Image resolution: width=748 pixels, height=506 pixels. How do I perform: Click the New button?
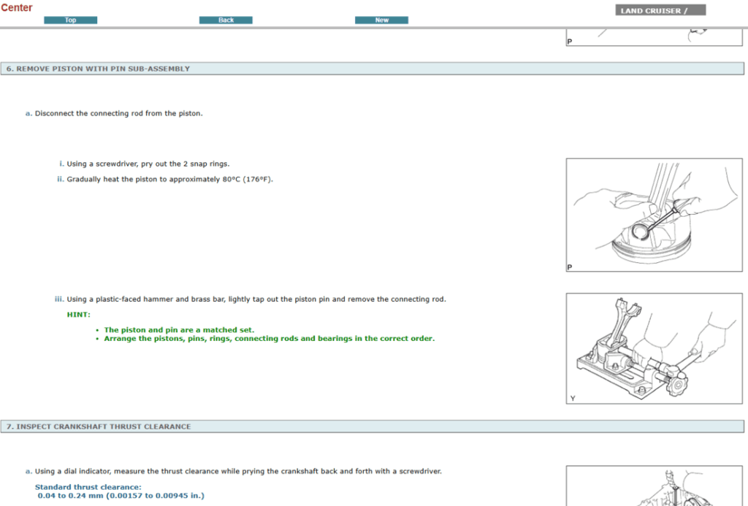(x=381, y=20)
